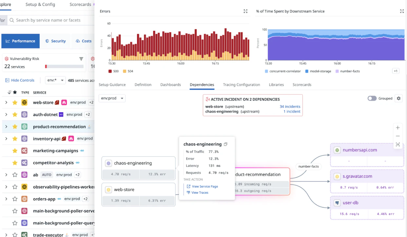Viewport: 407px width, 237px height.
Task: Unstar the product-recommendation service
Action: (15, 127)
